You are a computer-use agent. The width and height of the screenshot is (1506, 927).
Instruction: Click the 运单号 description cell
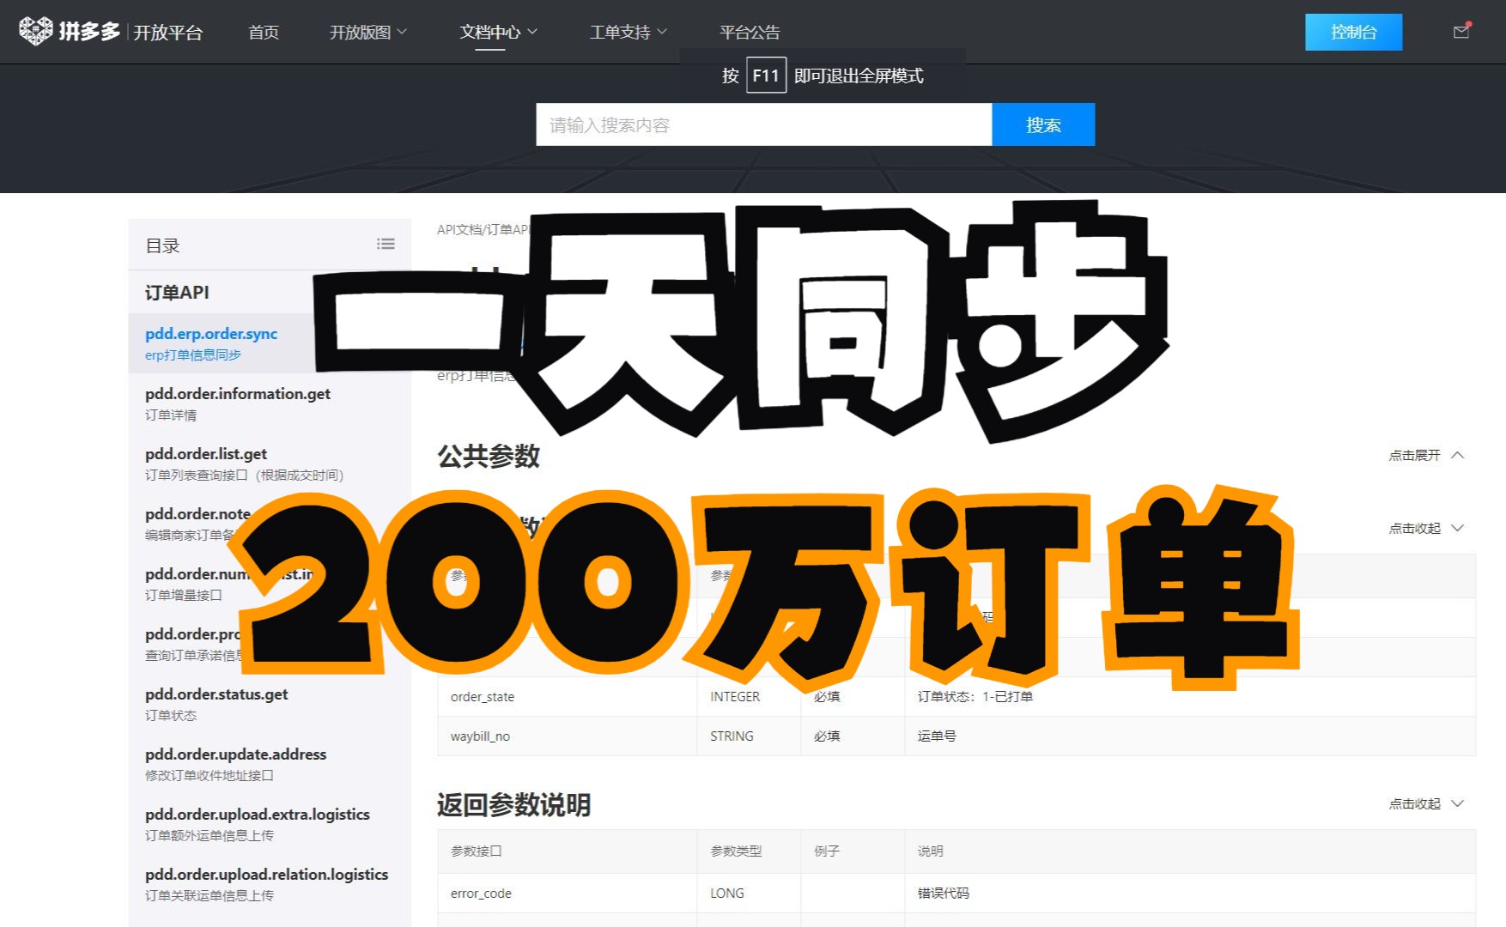click(x=1190, y=736)
